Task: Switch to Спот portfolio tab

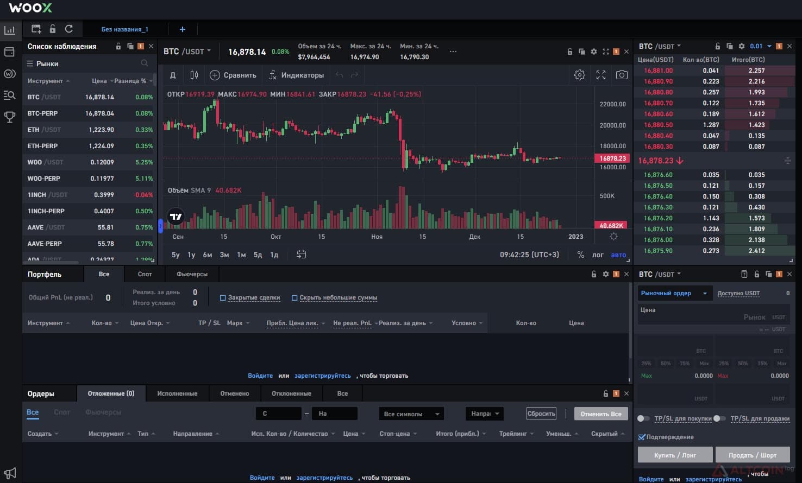Action: click(145, 274)
